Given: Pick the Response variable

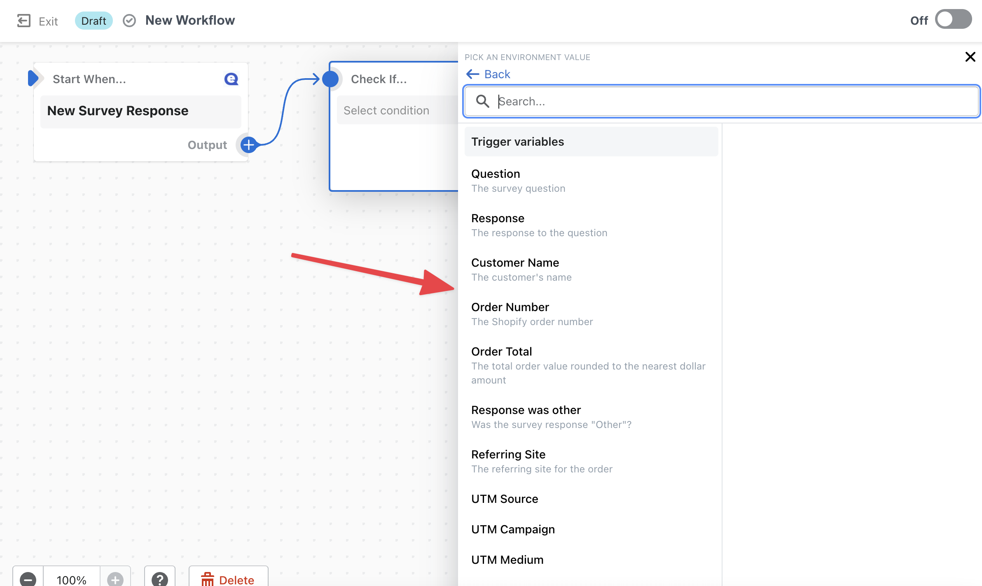Looking at the screenshot, I should click(x=591, y=225).
